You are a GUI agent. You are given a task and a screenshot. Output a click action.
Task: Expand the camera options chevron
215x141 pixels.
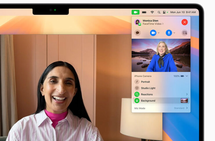[x=158, y=33]
